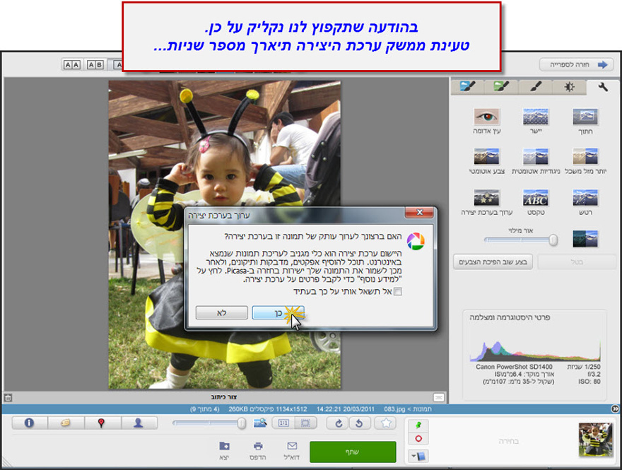Adjust the Fill Light (אור מילוי) slider
Screen dimensions: 622x470
553,238
